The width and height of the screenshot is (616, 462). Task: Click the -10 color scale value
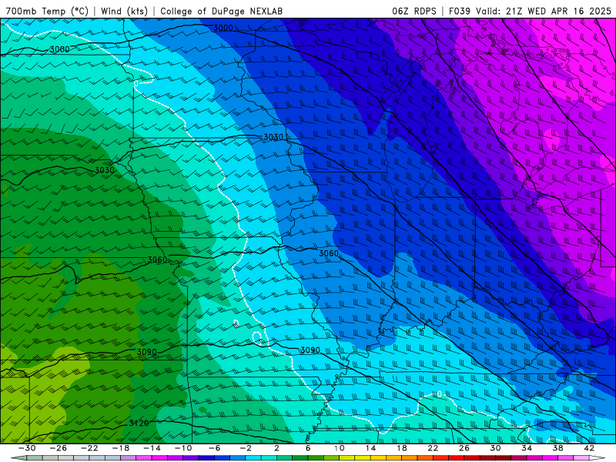[x=183, y=448]
